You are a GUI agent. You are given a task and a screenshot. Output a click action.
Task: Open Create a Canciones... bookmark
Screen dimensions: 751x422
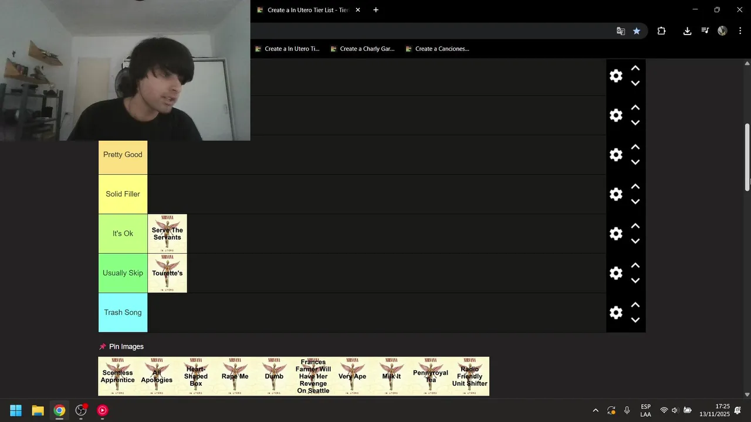click(x=437, y=49)
